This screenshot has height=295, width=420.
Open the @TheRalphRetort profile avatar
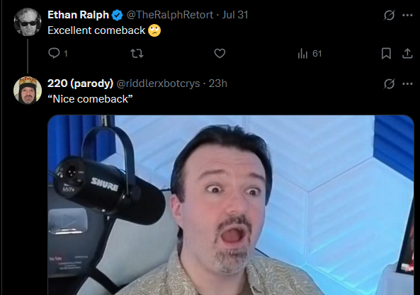click(28, 22)
